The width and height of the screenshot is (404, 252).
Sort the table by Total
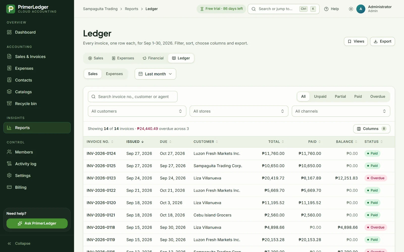[276, 142]
